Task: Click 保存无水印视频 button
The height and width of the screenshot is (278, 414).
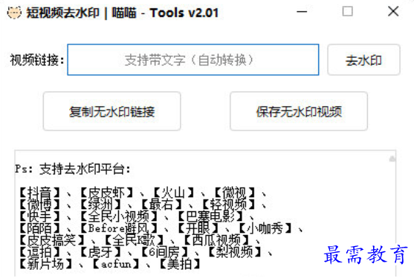Action: click(x=299, y=111)
